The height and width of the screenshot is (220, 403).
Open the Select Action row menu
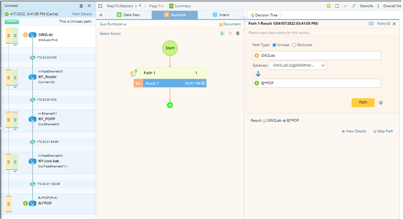click(238, 33)
